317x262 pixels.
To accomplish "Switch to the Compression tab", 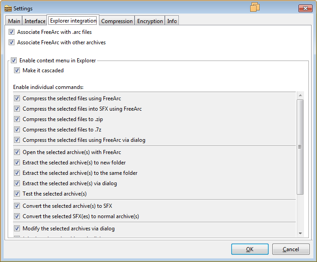I will 117,21.
